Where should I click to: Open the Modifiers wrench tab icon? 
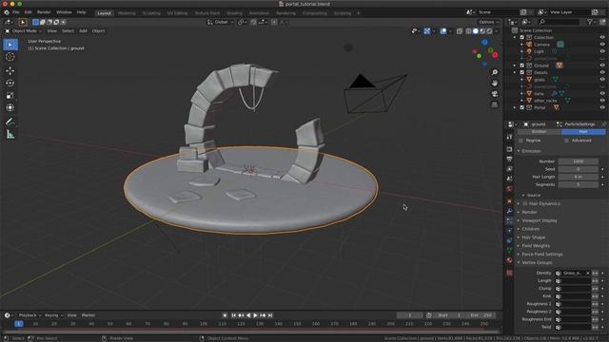pos(509,211)
